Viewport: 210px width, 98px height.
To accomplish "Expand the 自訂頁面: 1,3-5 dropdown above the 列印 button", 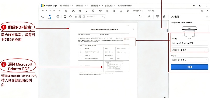I will coord(190,60).
